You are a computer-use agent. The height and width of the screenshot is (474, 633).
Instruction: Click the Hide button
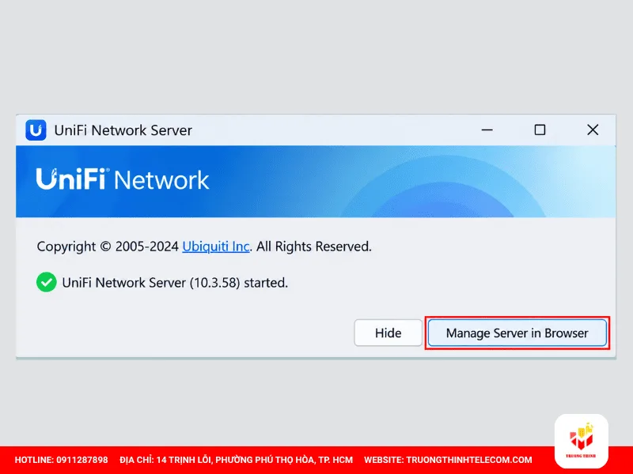tap(388, 333)
